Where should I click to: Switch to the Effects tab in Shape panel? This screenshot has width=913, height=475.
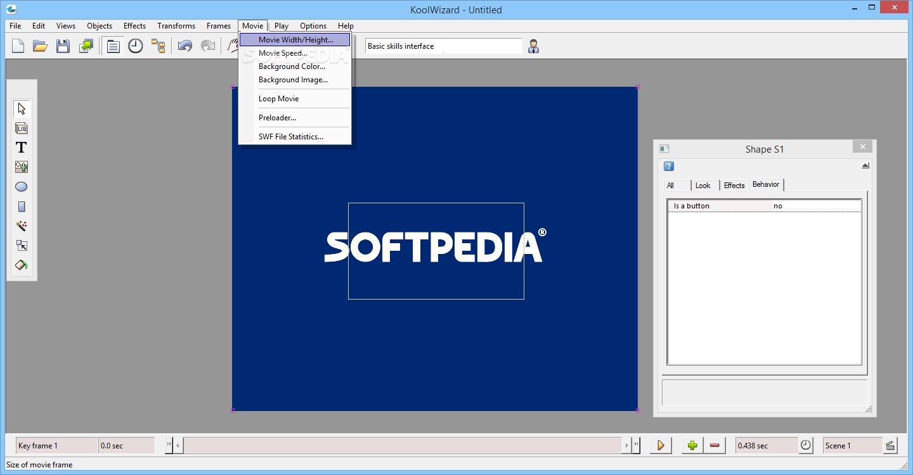pos(734,186)
